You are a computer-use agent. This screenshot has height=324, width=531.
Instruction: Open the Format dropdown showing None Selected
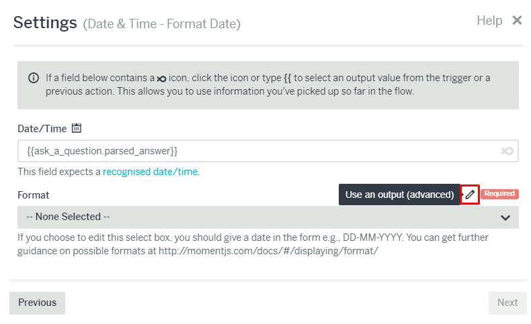click(268, 217)
